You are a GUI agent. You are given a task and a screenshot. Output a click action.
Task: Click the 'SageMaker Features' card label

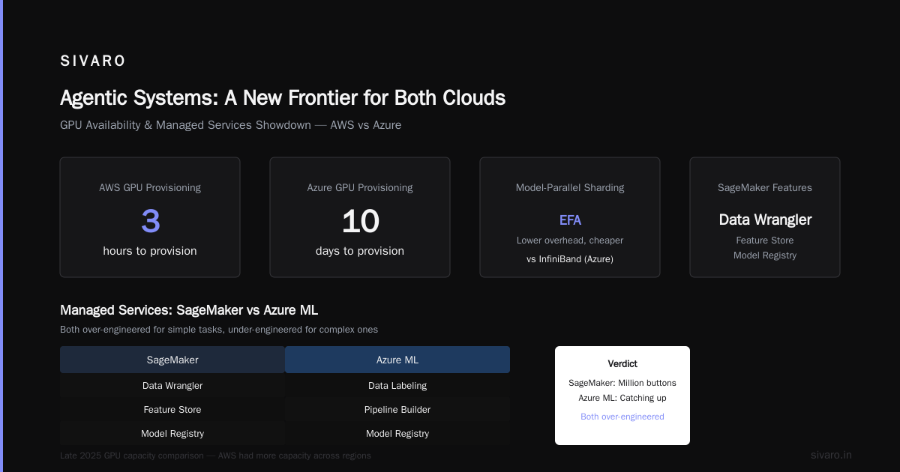tap(765, 188)
